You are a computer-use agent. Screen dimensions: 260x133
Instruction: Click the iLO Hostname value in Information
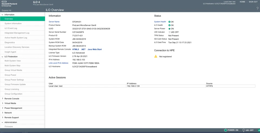(x=84, y=67)
